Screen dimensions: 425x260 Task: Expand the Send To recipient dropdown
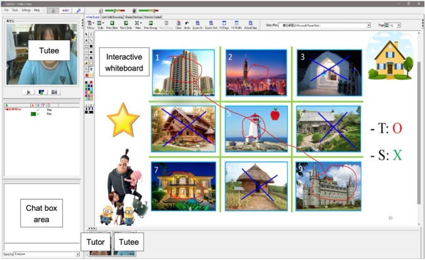pos(78,254)
